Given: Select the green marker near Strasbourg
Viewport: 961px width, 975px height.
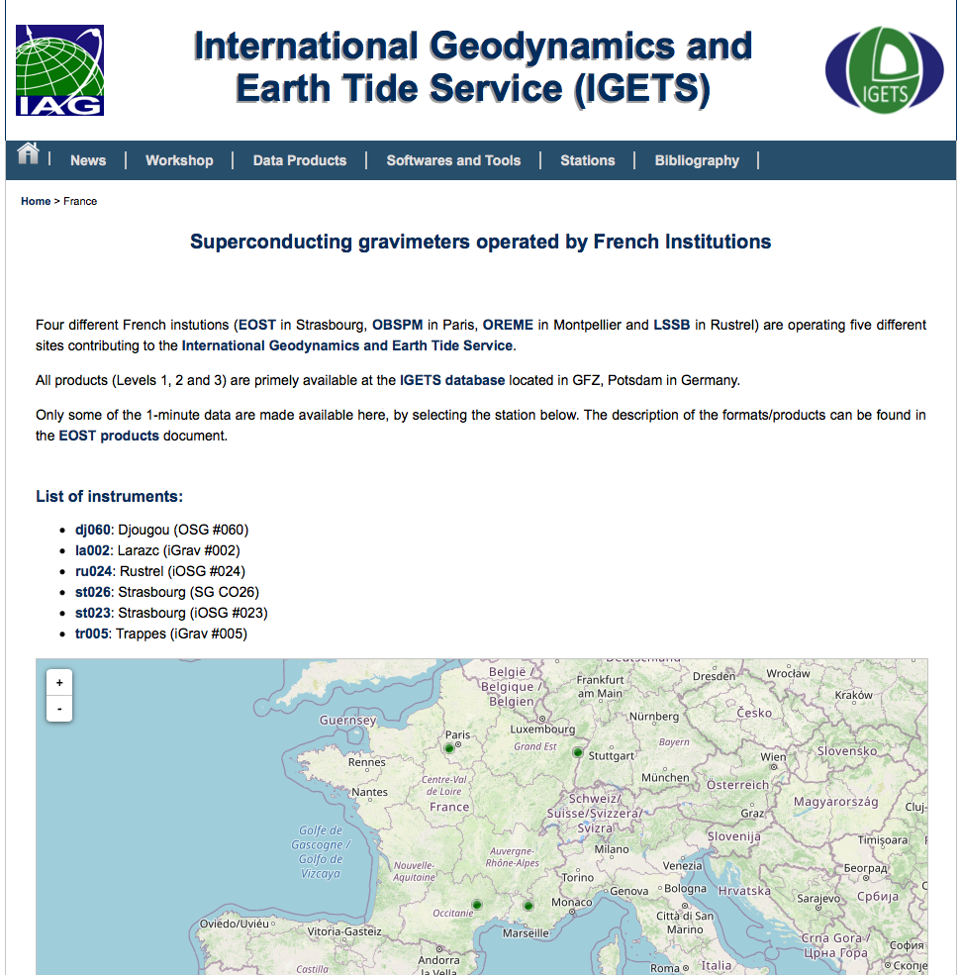Looking at the screenshot, I should (x=578, y=752).
